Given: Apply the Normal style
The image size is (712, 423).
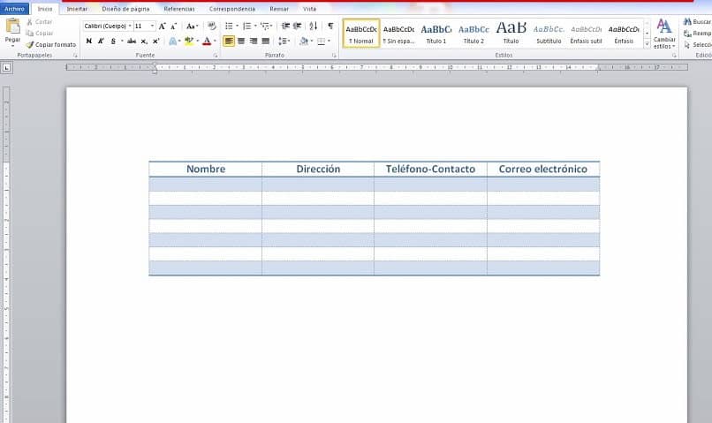Looking at the screenshot, I should pyautogui.click(x=361, y=34).
